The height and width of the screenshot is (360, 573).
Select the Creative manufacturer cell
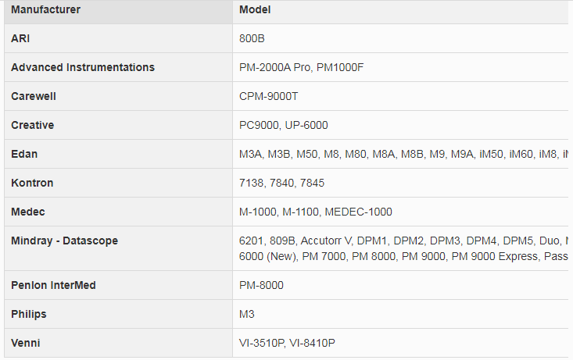[x=32, y=125]
